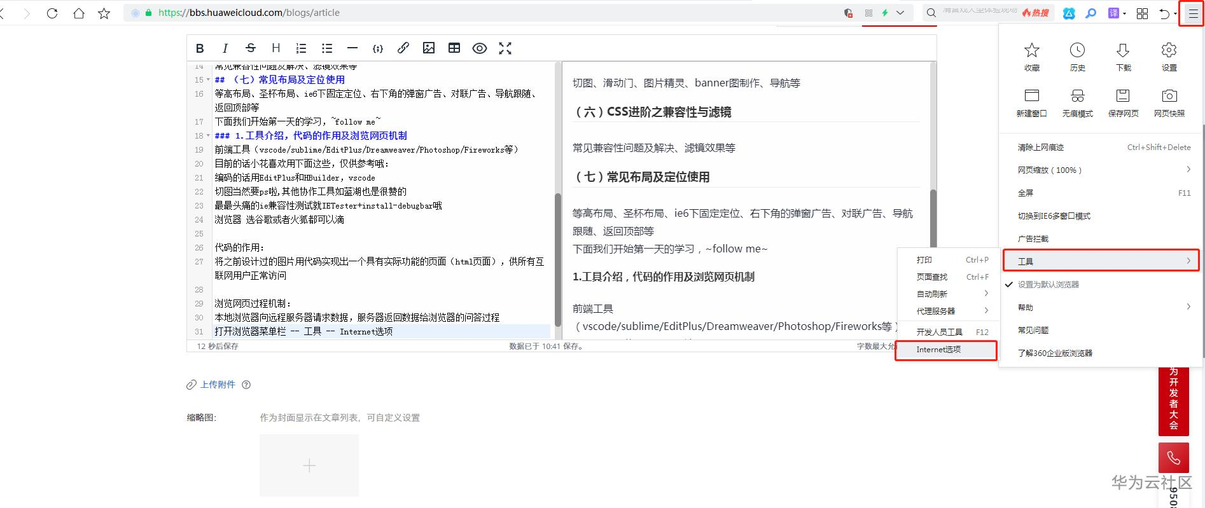Click the red phone contact button
The height and width of the screenshot is (508, 1205).
point(1174,458)
